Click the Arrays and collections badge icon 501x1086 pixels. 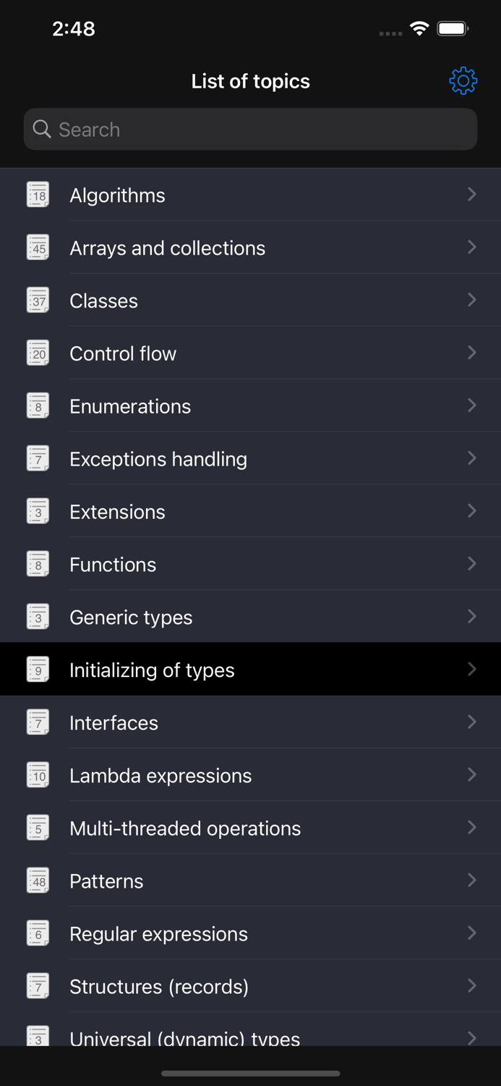click(38, 247)
